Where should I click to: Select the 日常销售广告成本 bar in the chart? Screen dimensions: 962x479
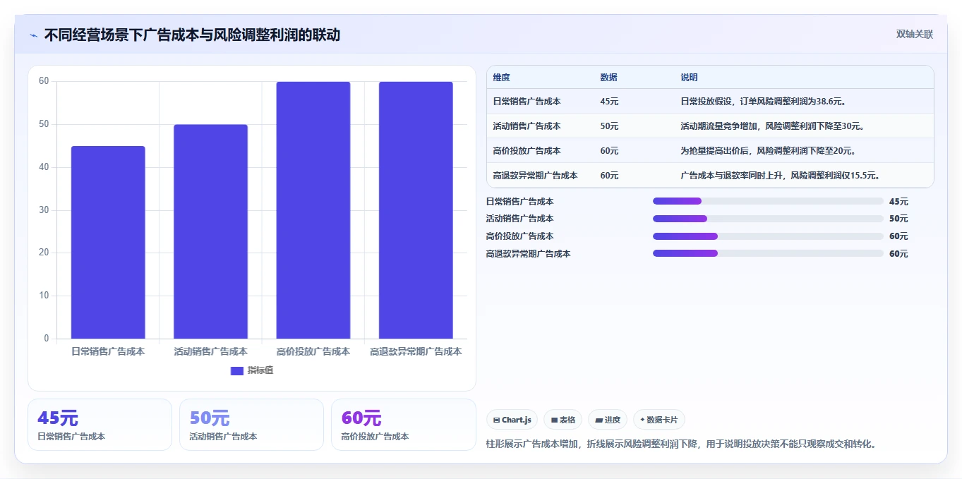(108, 243)
